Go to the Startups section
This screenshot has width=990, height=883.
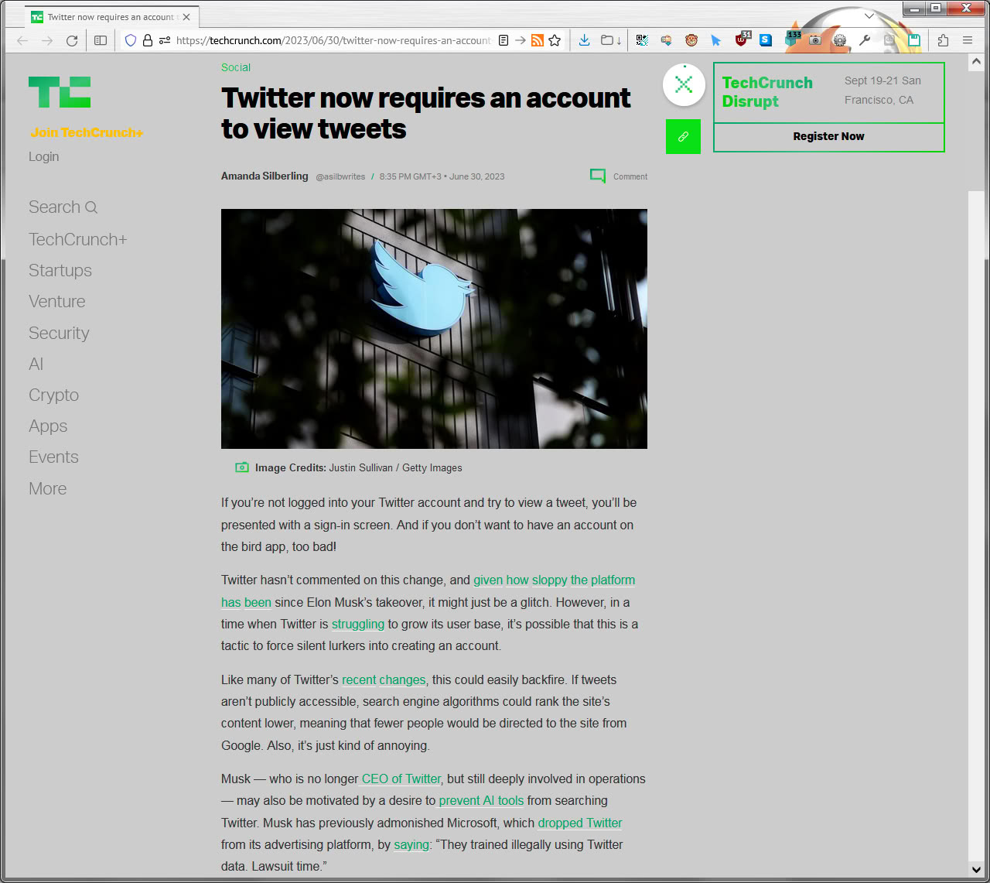(60, 270)
